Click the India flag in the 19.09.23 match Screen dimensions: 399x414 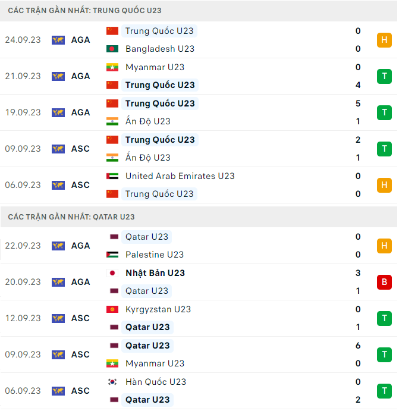pyautogui.click(x=112, y=121)
